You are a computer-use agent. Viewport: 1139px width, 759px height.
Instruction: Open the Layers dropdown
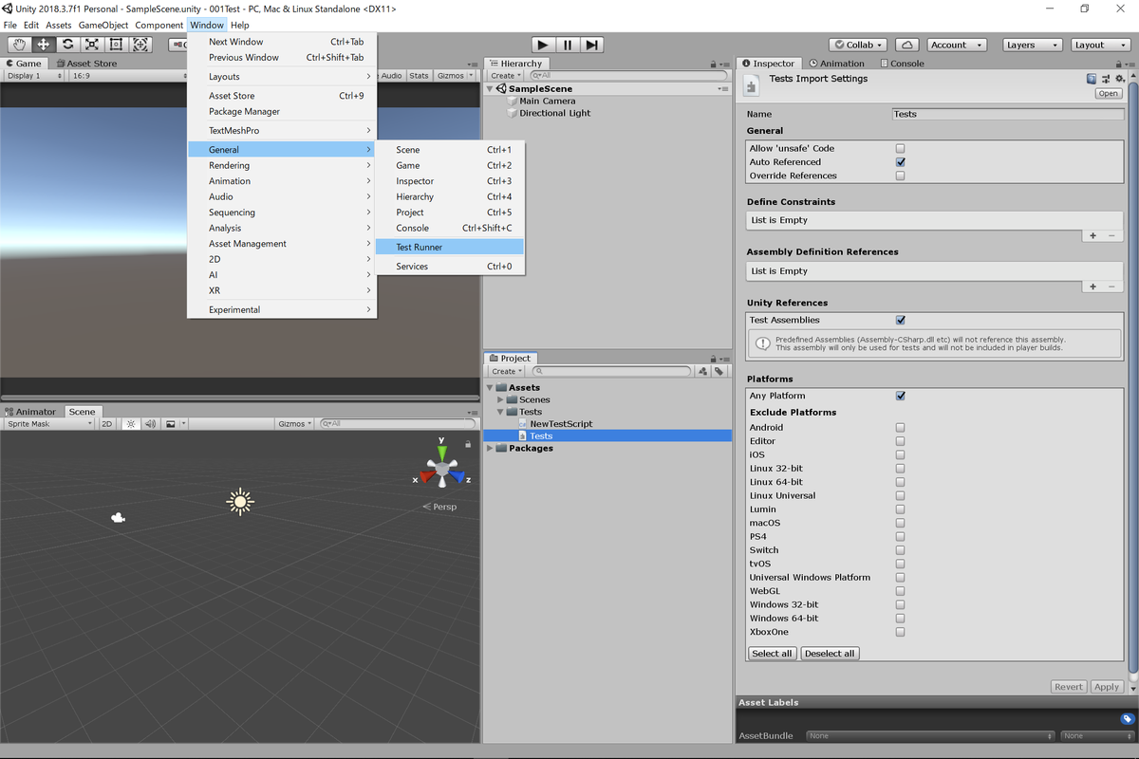click(1032, 45)
